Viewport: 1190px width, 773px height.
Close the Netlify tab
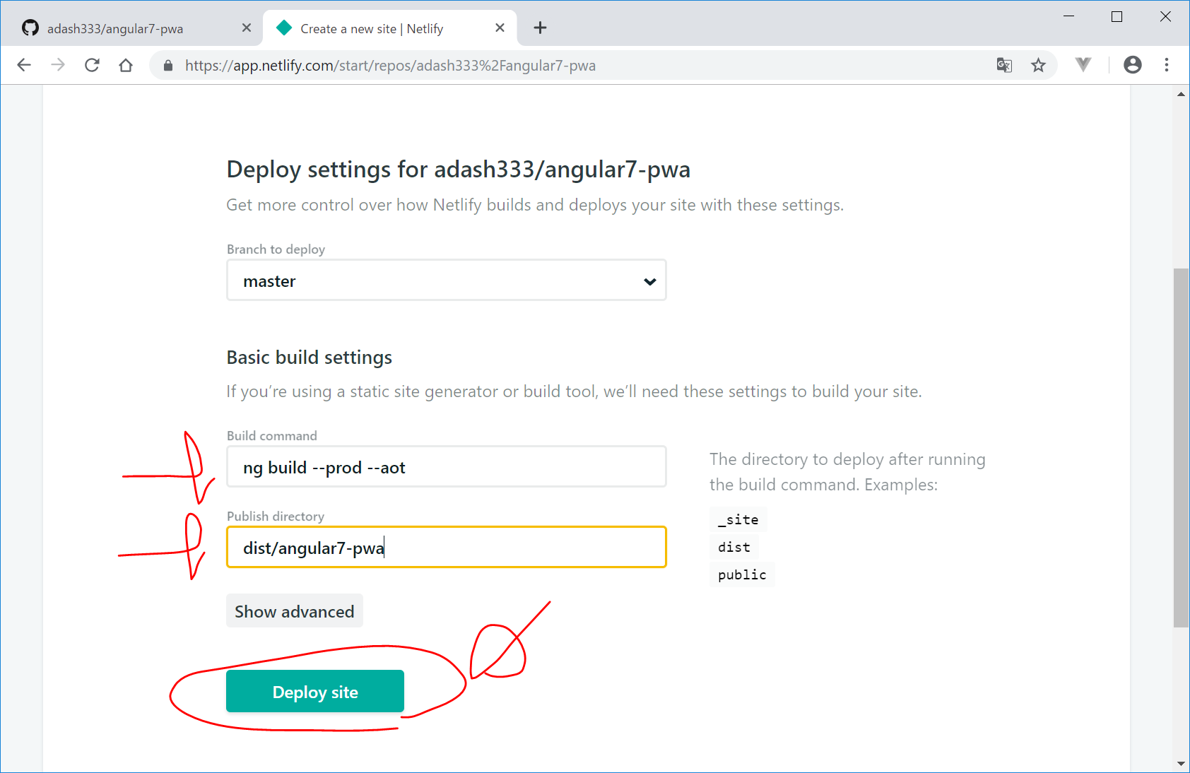pos(500,28)
